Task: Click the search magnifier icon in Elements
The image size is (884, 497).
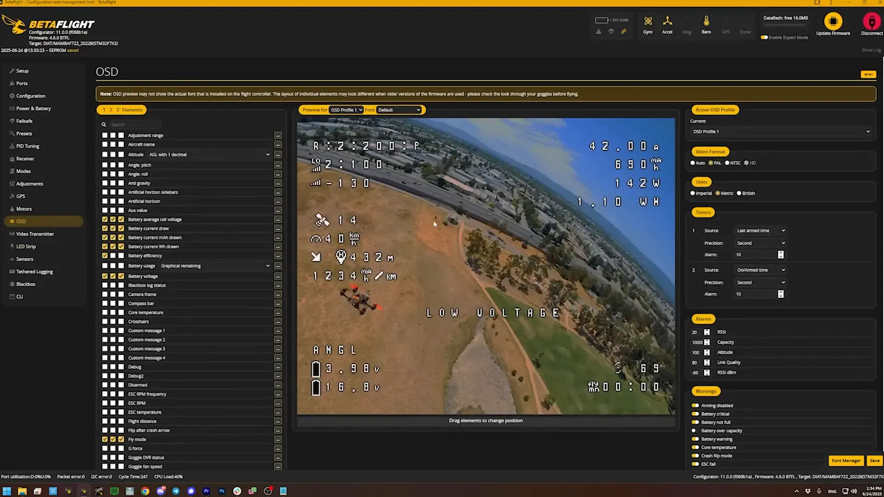Action: tap(104, 125)
